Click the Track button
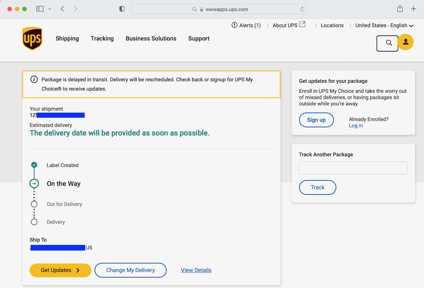 (x=318, y=187)
